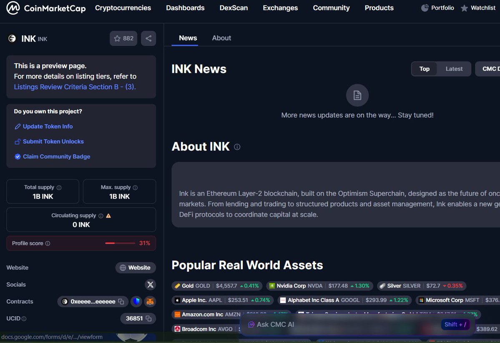Open the DexScan menu
This screenshot has height=343, width=500.
coord(234,8)
